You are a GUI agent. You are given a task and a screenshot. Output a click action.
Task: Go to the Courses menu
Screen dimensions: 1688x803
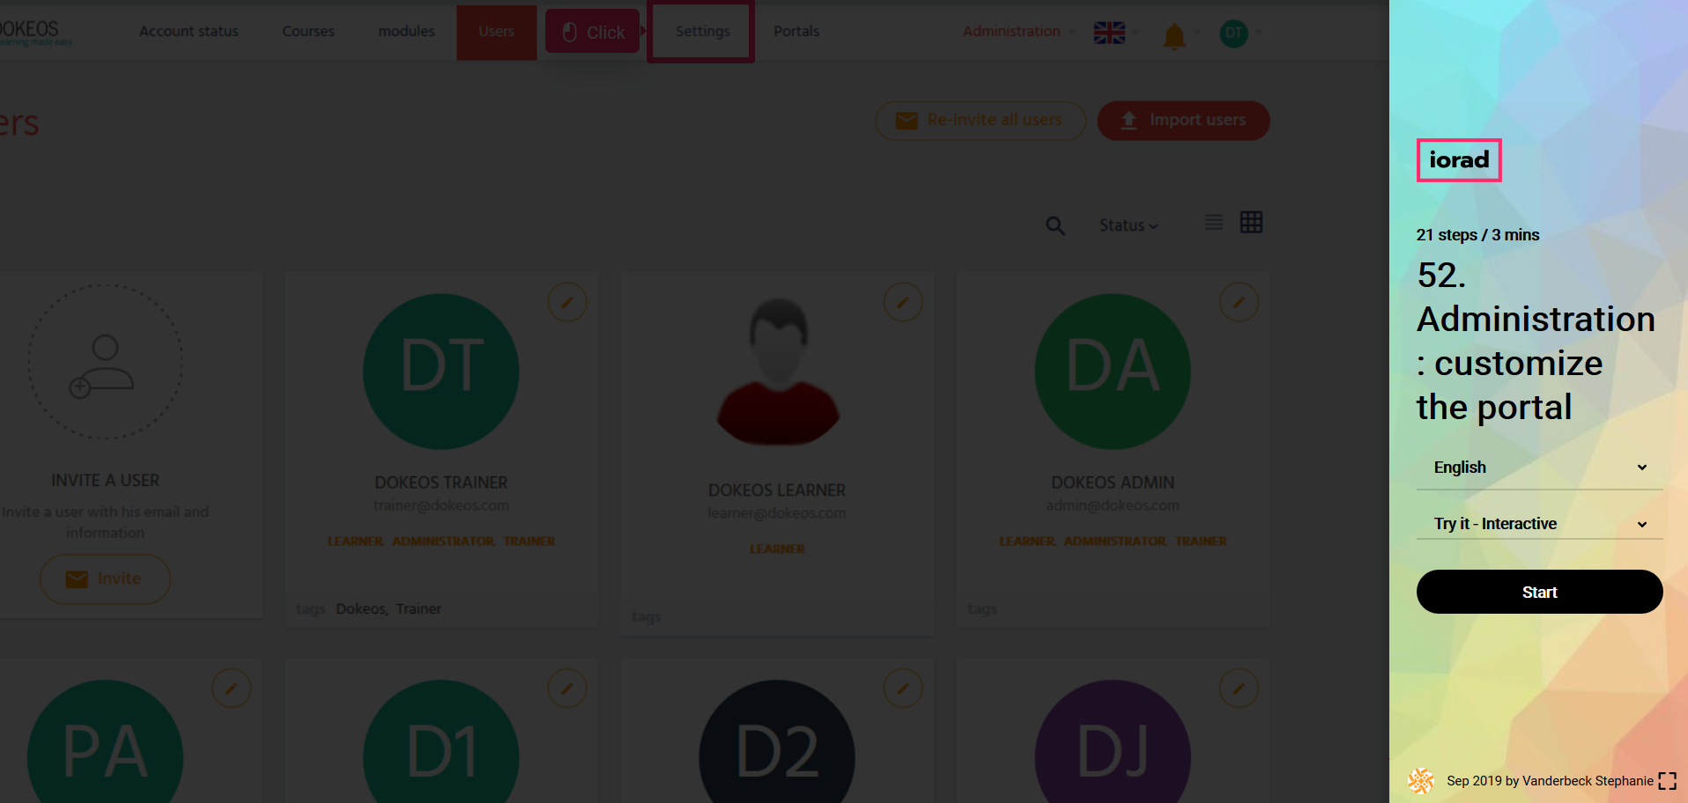[x=308, y=32]
